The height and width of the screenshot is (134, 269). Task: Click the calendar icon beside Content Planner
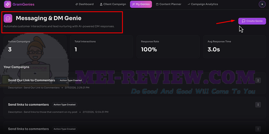coord(157,4)
